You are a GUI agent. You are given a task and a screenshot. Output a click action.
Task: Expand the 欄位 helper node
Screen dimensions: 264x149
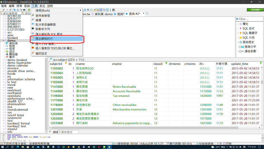click(238, 24)
